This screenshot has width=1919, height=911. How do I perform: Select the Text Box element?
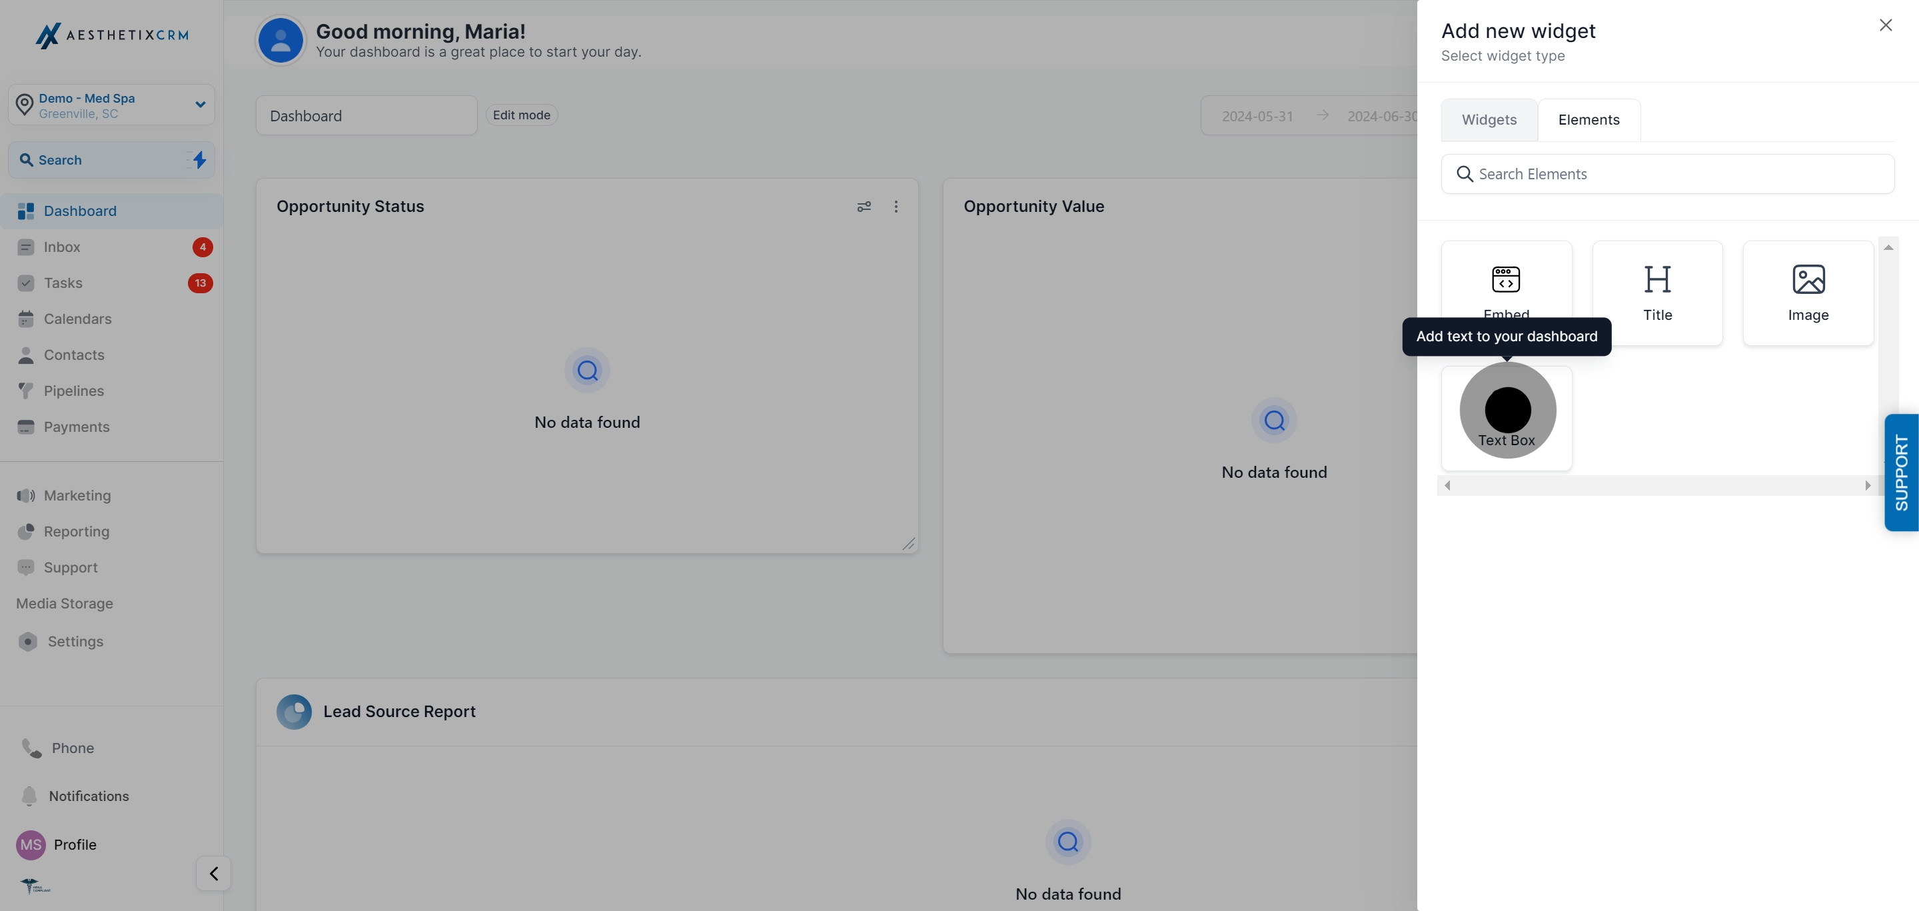click(x=1507, y=418)
